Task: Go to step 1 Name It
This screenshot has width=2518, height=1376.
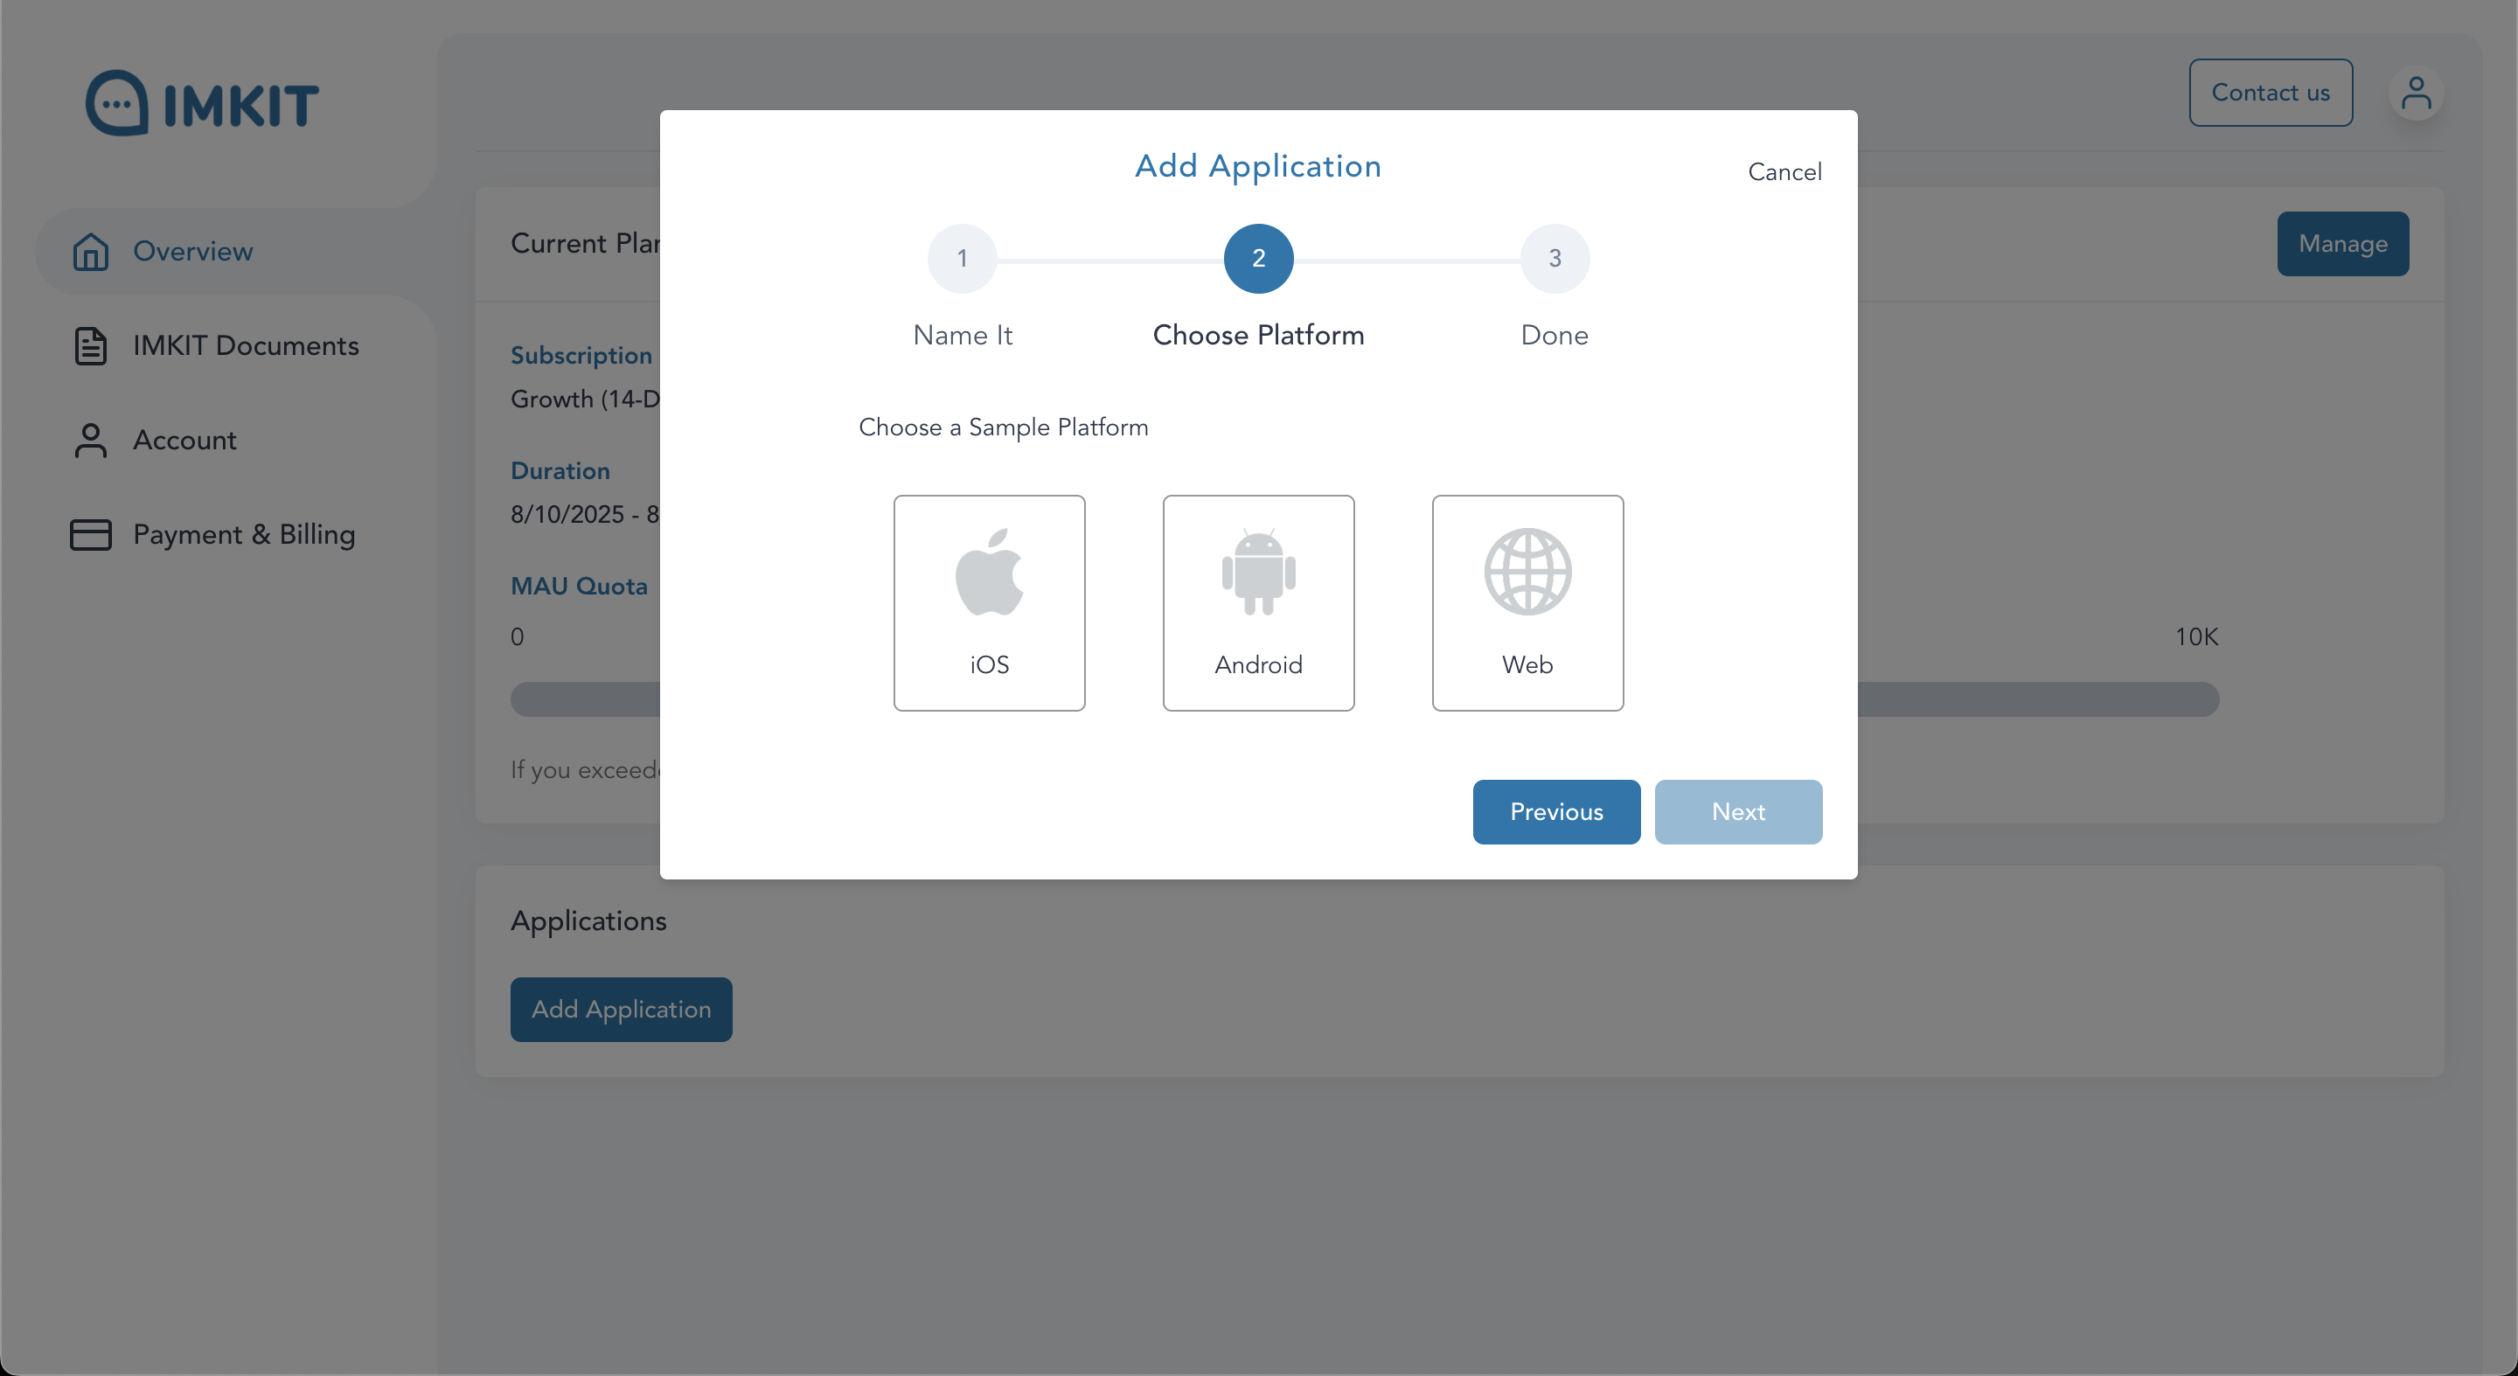Action: click(x=962, y=259)
